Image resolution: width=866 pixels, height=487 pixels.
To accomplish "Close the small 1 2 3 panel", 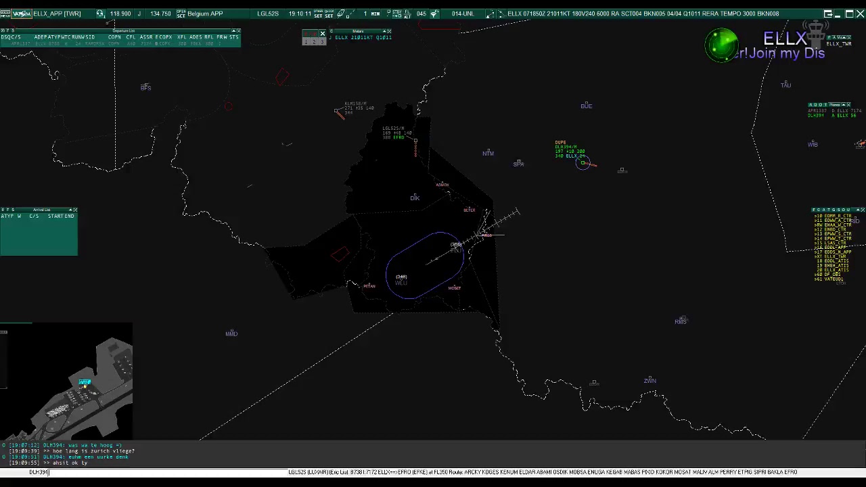I will tap(323, 33).
